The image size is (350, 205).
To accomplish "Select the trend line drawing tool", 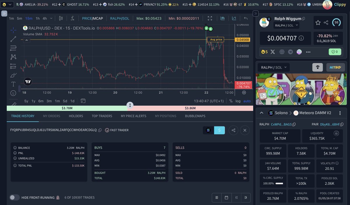I will coord(13,39).
